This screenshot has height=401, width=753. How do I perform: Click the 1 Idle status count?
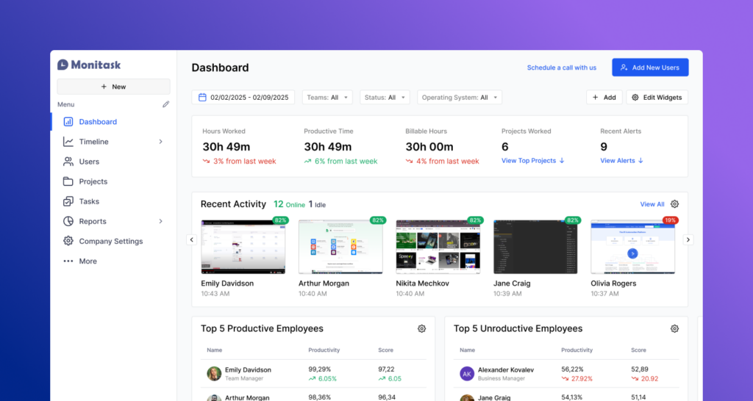317,204
